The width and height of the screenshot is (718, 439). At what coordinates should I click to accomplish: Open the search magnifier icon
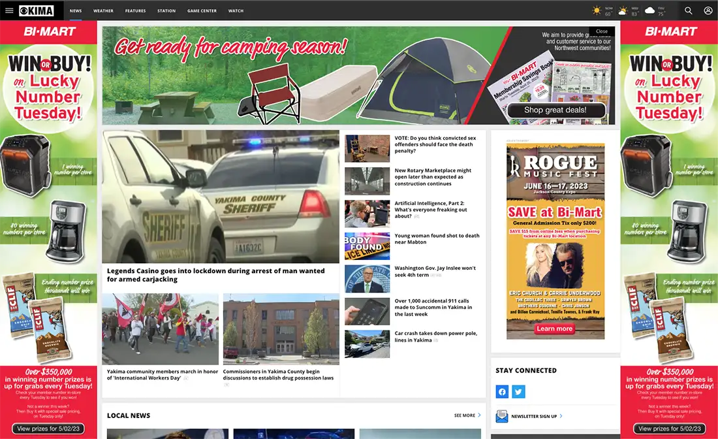point(688,10)
